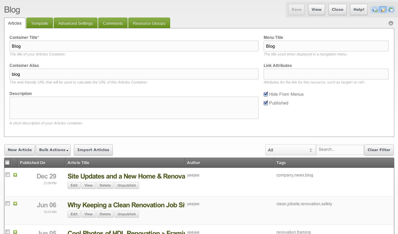Uncheck the Hide From Menus checkbox
The height and width of the screenshot is (234, 398).
[266, 94]
